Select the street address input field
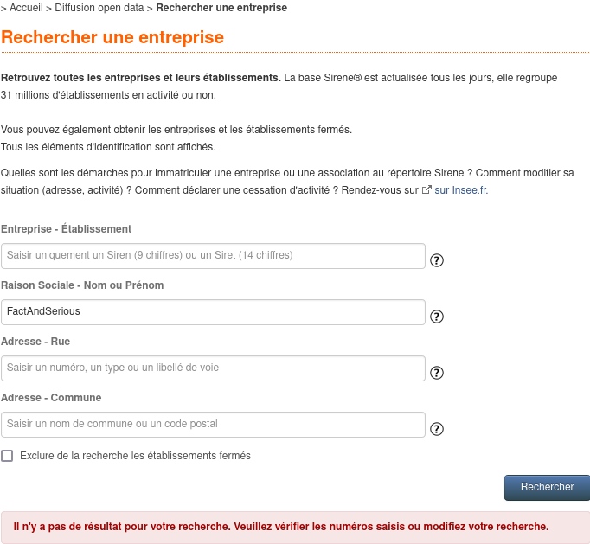The image size is (590, 544). coord(213,368)
